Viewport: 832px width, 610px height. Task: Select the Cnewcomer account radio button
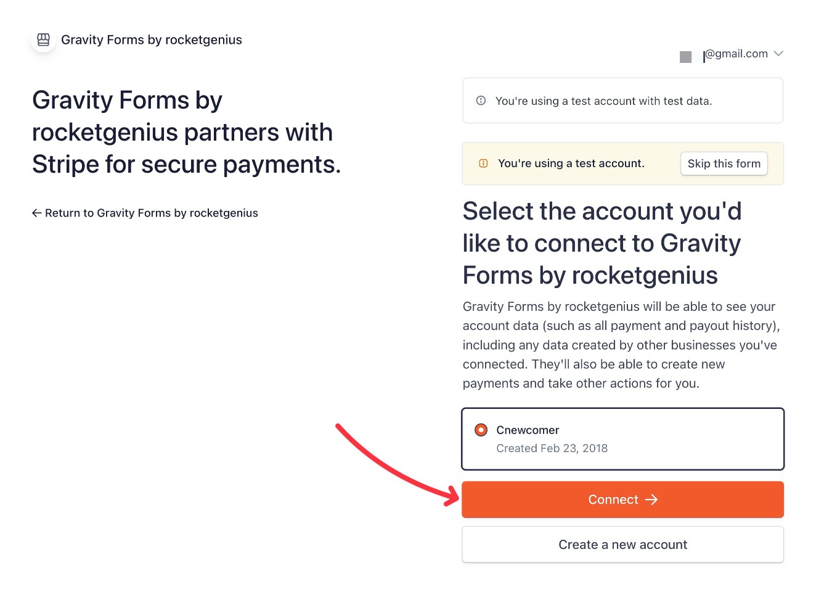click(x=481, y=429)
